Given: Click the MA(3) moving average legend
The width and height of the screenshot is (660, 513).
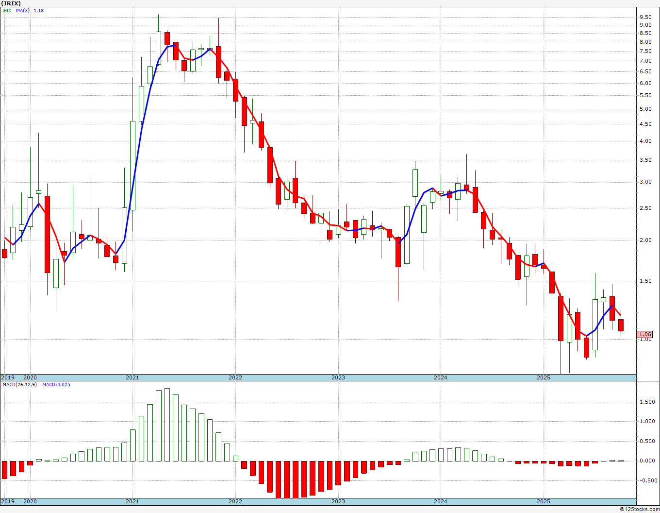Looking at the screenshot, I should click(22, 10).
